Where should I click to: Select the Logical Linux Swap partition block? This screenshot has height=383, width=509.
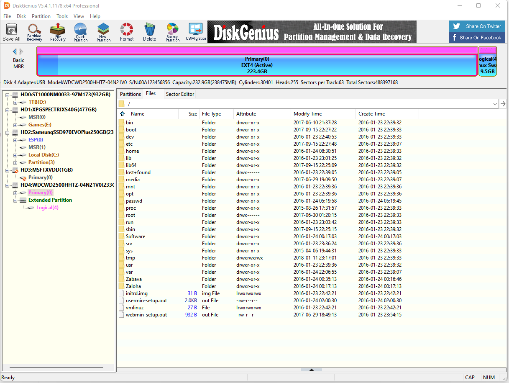coord(488,65)
